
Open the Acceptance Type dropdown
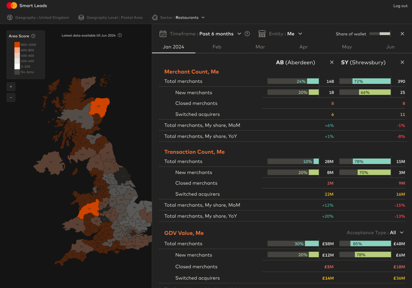401,233
